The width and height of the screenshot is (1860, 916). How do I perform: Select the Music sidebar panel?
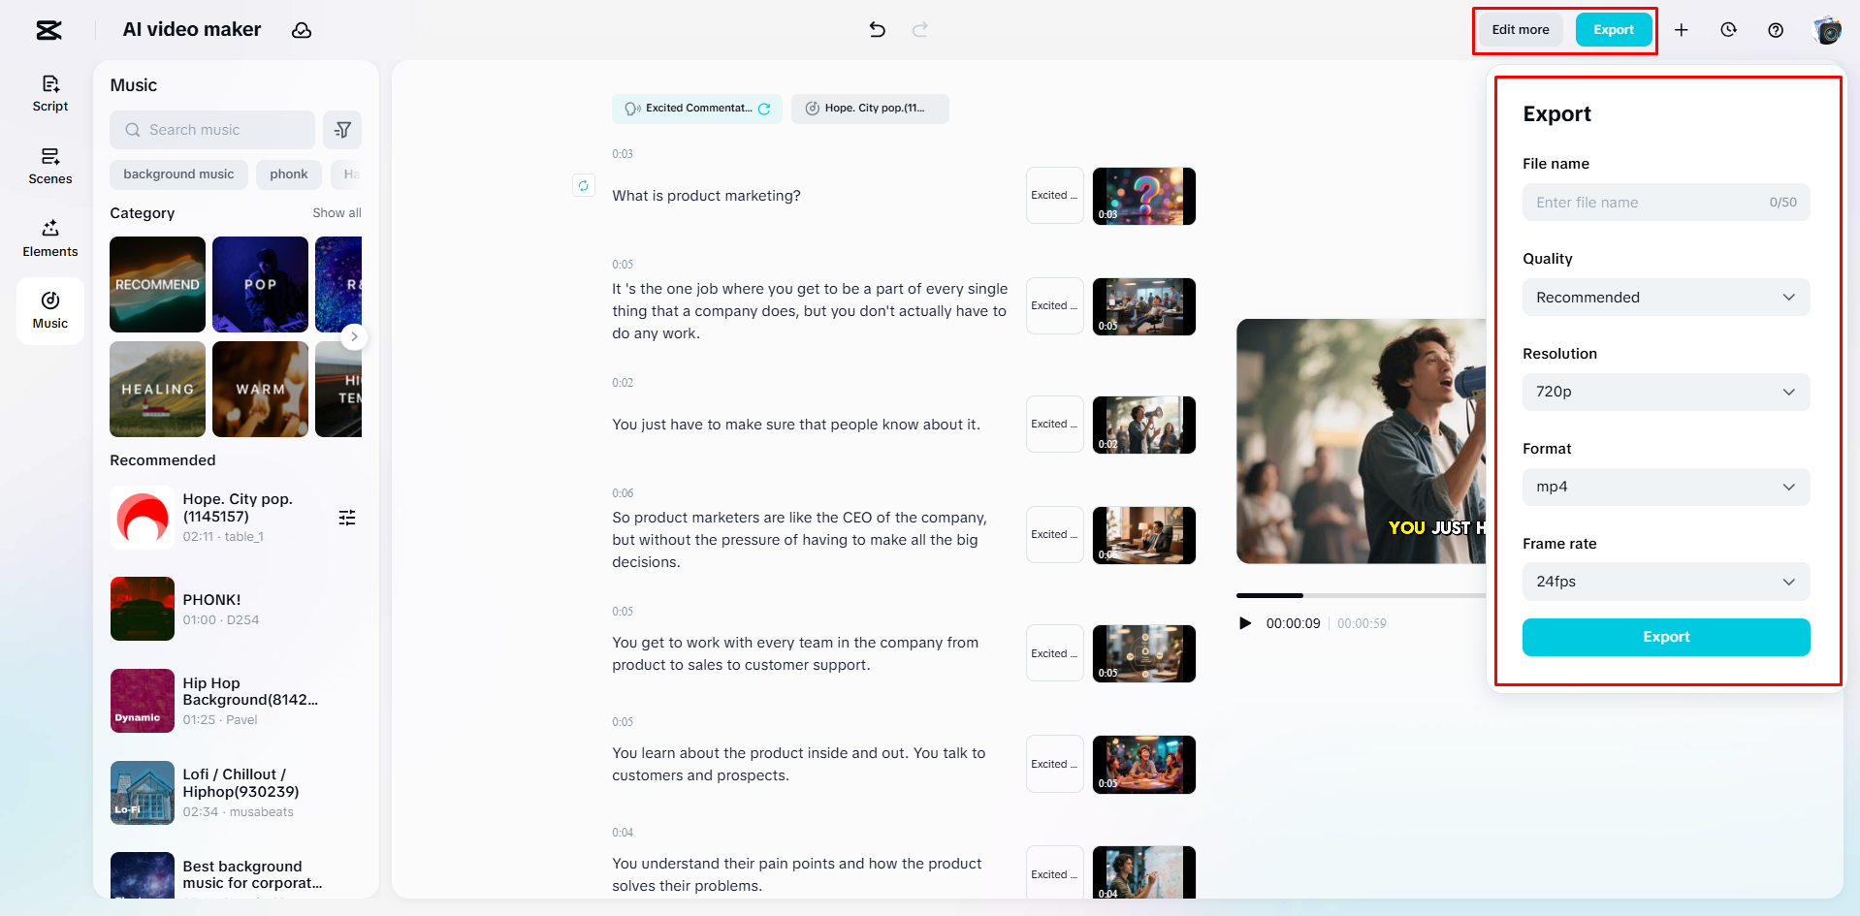(50, 311)
